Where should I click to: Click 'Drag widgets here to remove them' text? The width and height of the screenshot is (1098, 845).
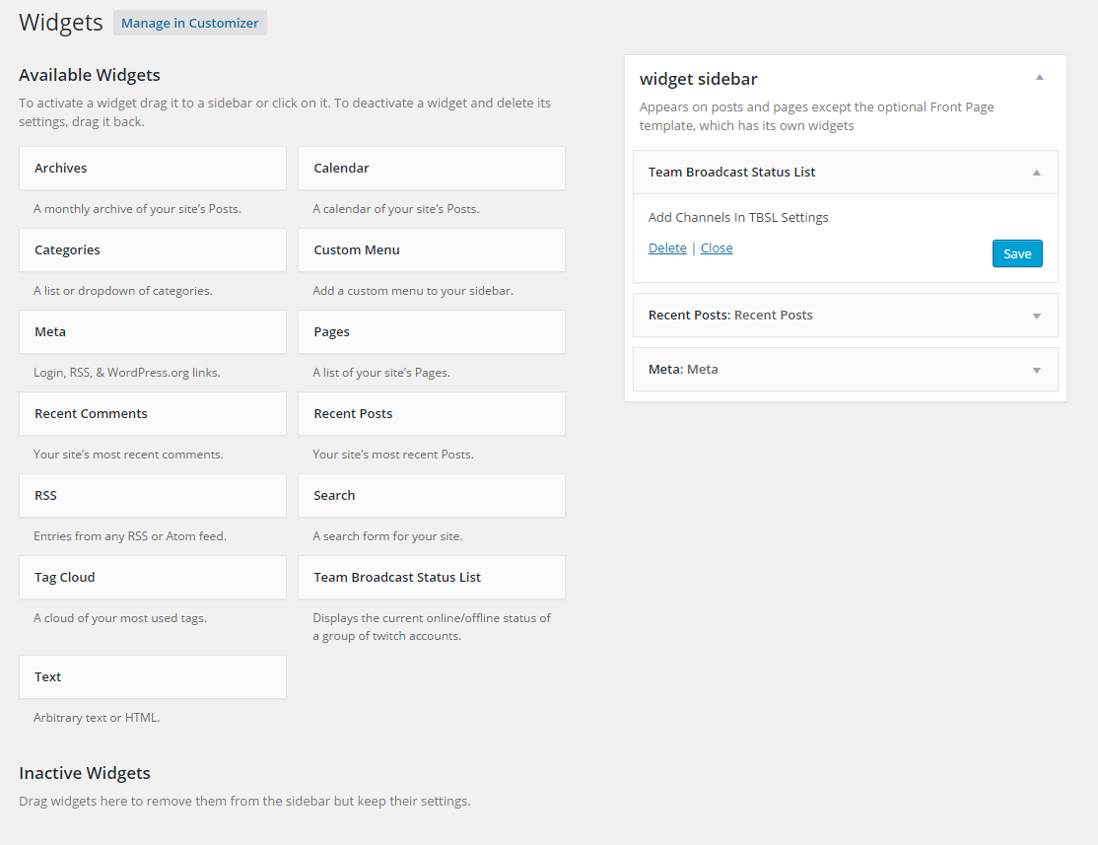[244, 801]
